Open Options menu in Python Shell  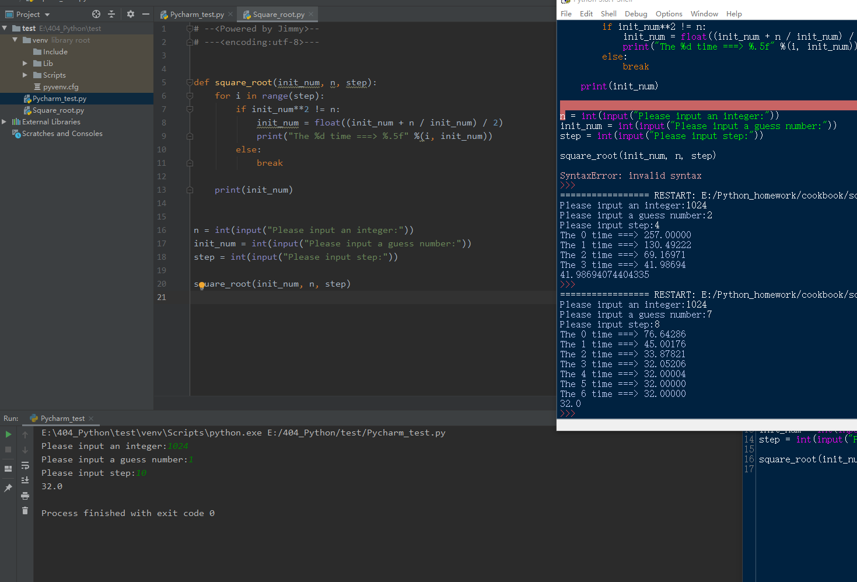(669, 14)
